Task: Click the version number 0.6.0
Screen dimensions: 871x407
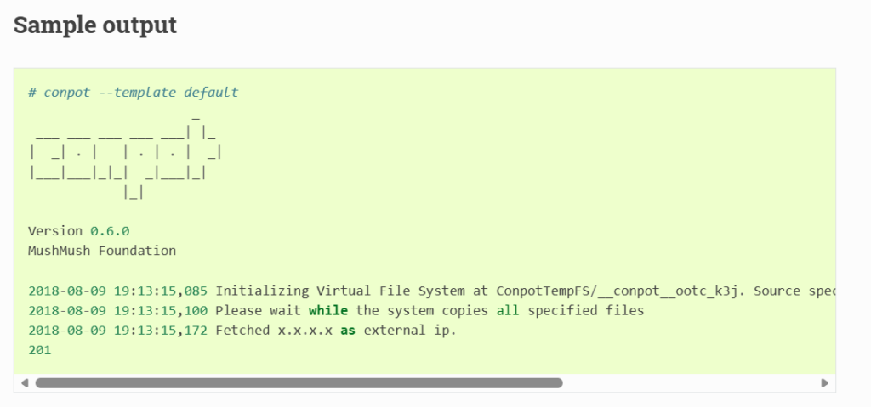Action: tap(110, 231)
